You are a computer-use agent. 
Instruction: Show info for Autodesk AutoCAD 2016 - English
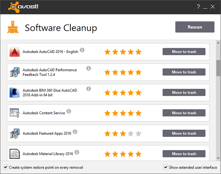(x=82, y=50)
